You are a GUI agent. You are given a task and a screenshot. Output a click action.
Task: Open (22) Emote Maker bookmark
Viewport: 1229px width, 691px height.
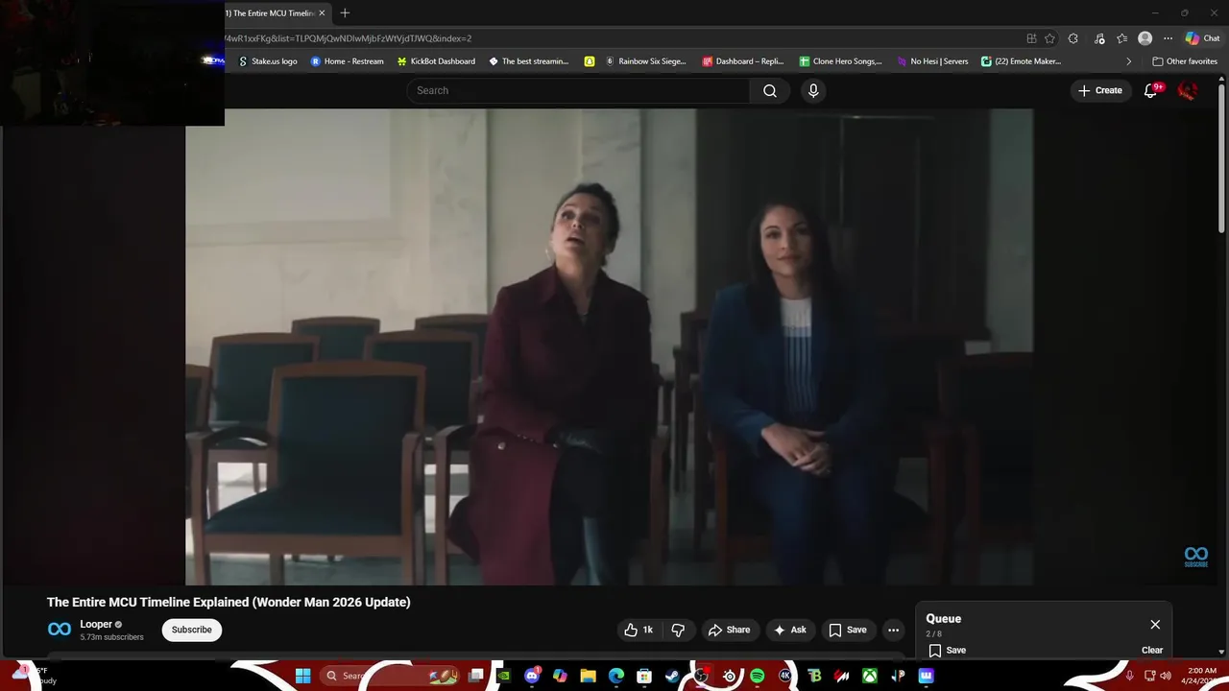[1021, 61]
